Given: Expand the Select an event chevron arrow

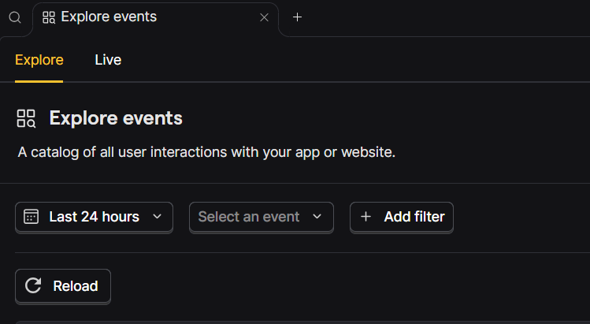Looking at the screenshot, I should [x=317, y=217].
